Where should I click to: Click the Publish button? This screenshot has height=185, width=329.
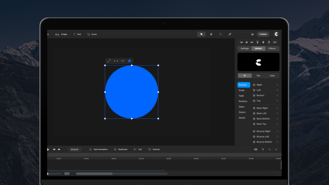pos(263,34)
